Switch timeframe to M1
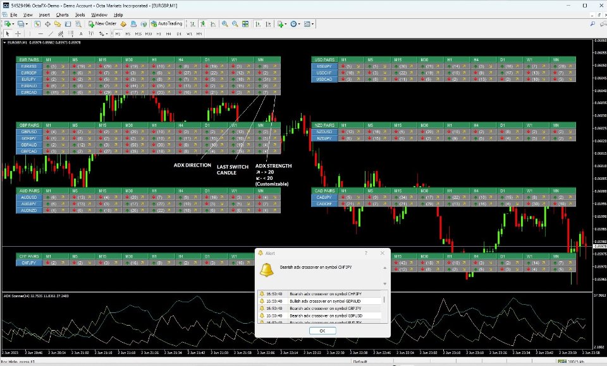Screen dimensions: 607x366 click(118, 34)
